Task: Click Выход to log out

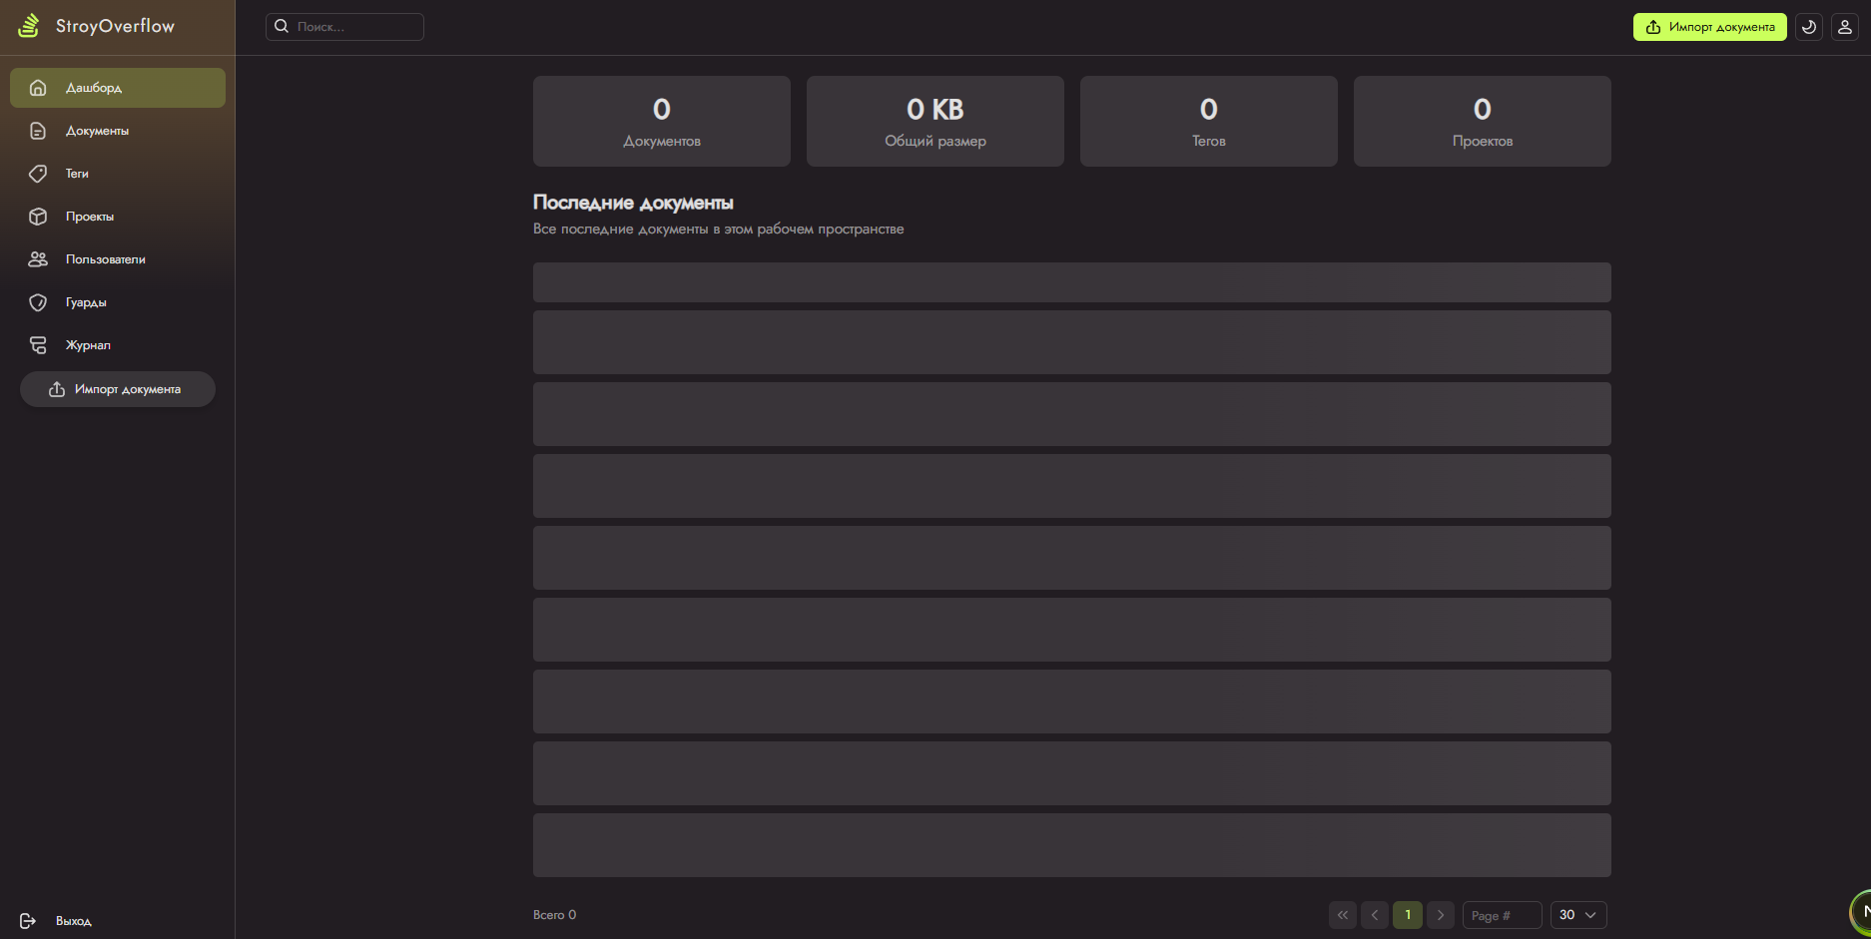Action: pos(74,921)
